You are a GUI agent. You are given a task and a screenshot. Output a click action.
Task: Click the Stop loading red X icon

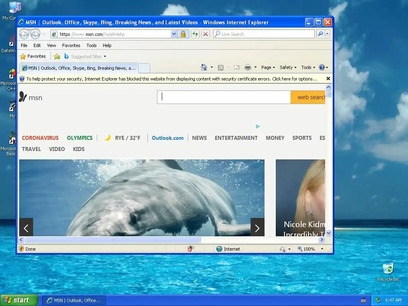click(206, 34)
